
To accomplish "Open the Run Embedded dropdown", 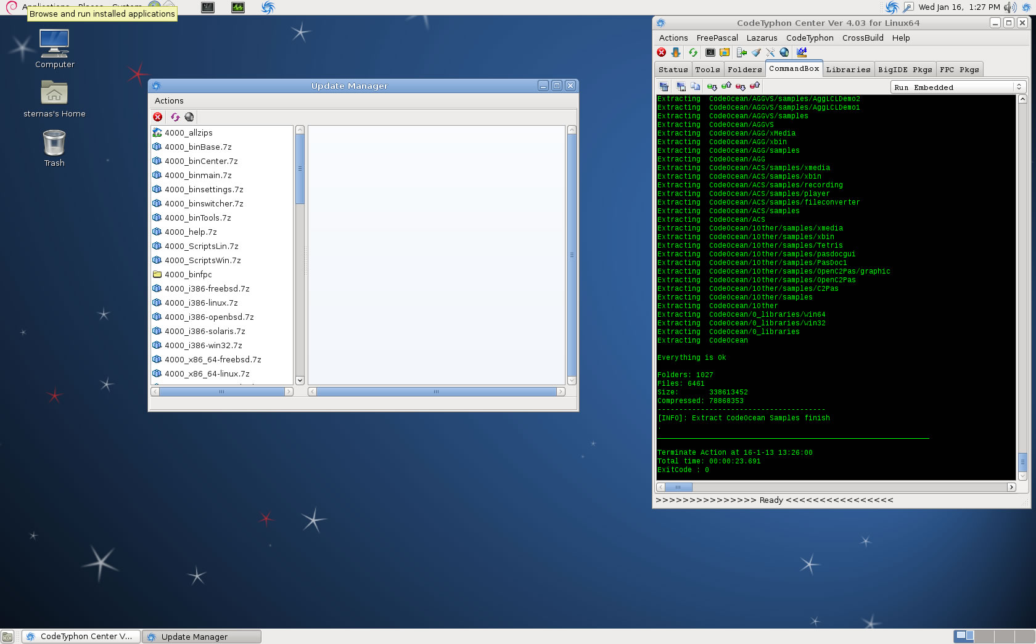I will (958, 87).
